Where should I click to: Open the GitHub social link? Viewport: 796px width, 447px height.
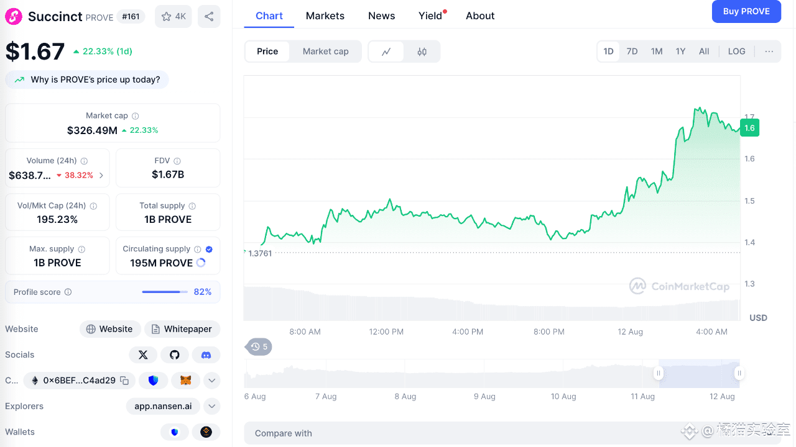point(175,354)
